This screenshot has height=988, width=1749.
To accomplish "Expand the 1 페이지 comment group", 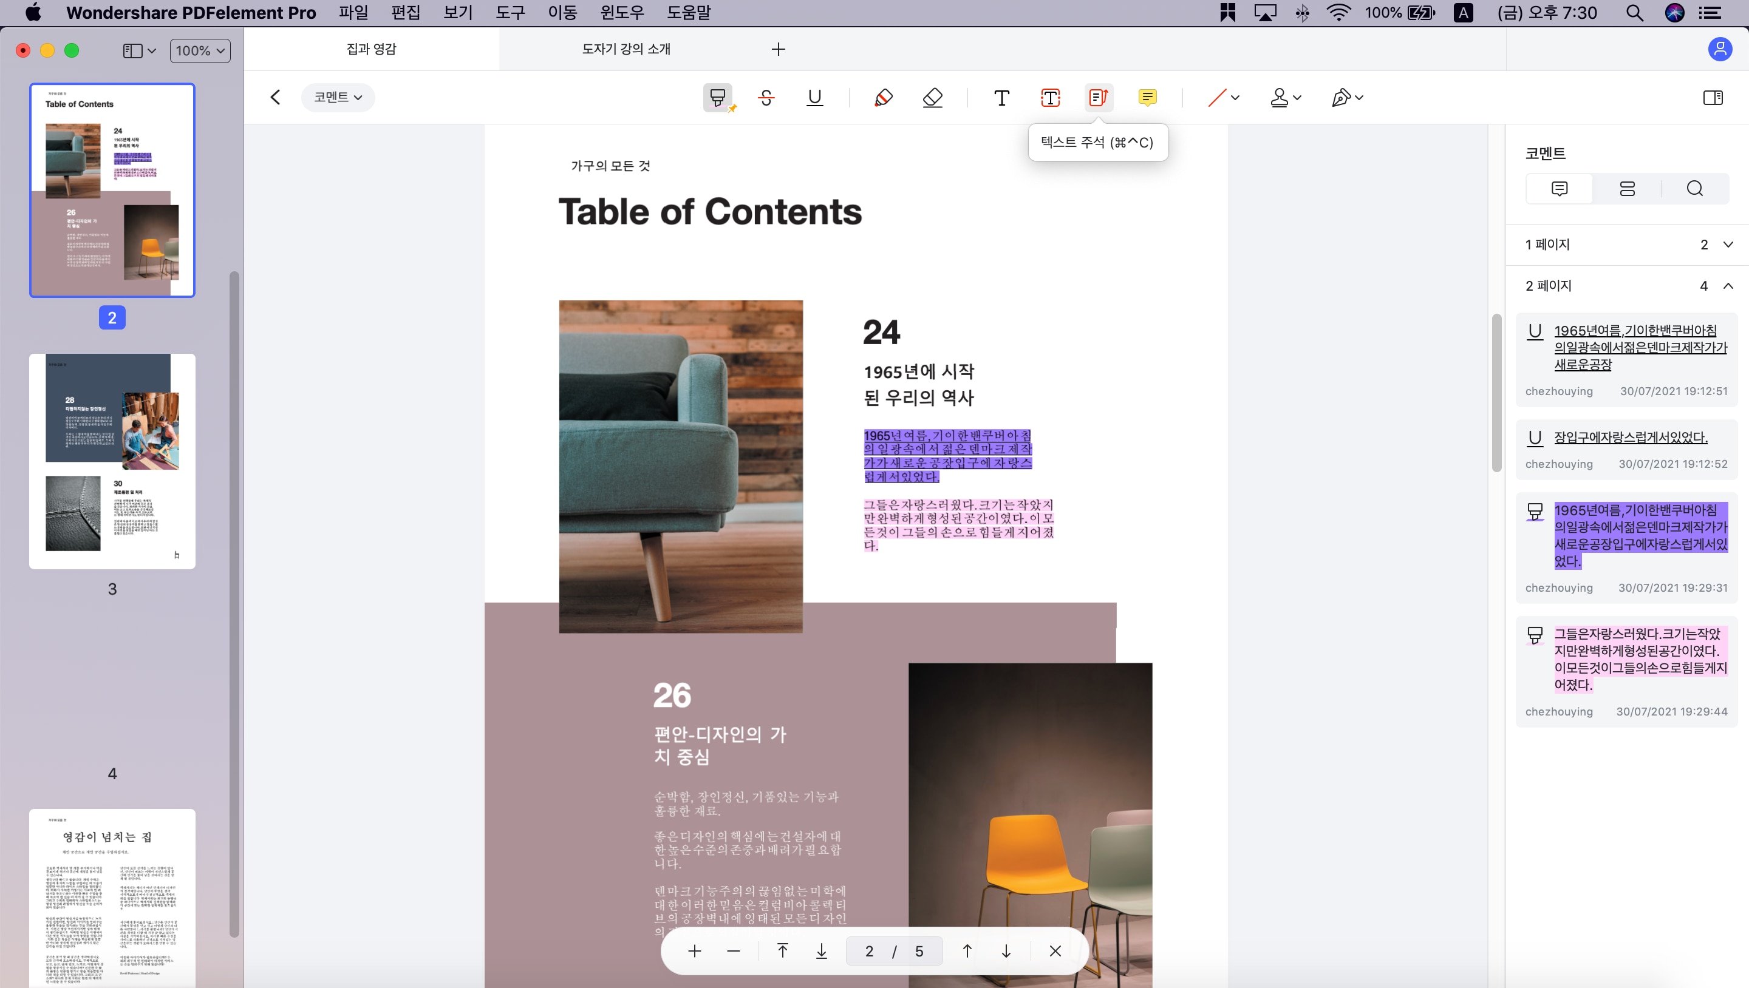I will pos(1728,245).
